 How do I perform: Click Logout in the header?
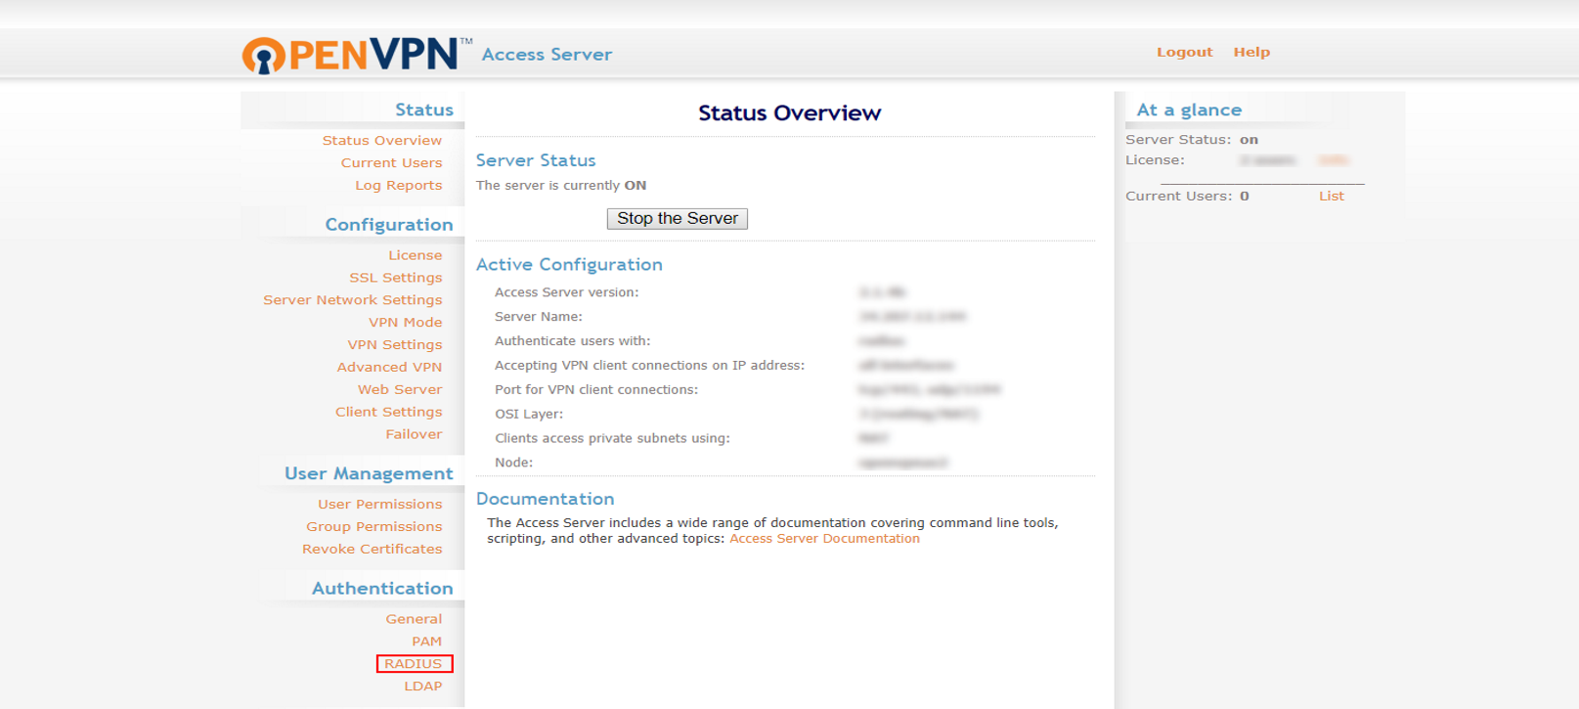tap(1185, 53)
